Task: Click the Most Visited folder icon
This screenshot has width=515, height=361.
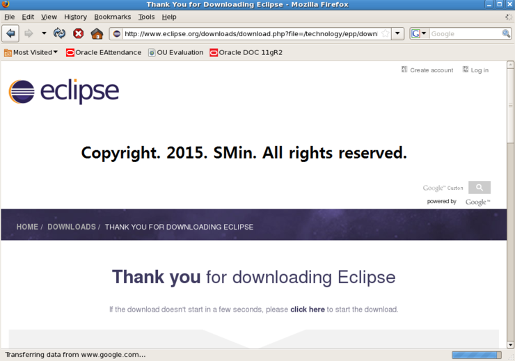Action: [x=8, y=52]
